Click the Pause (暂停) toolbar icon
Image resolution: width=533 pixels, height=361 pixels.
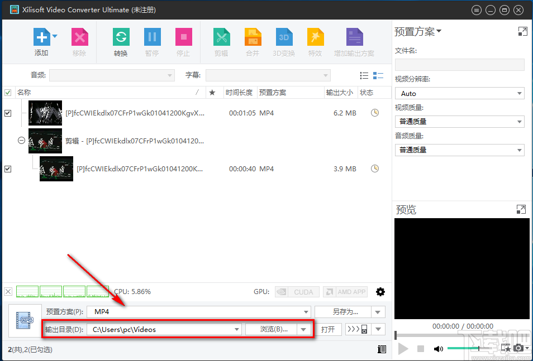point(153,37)
